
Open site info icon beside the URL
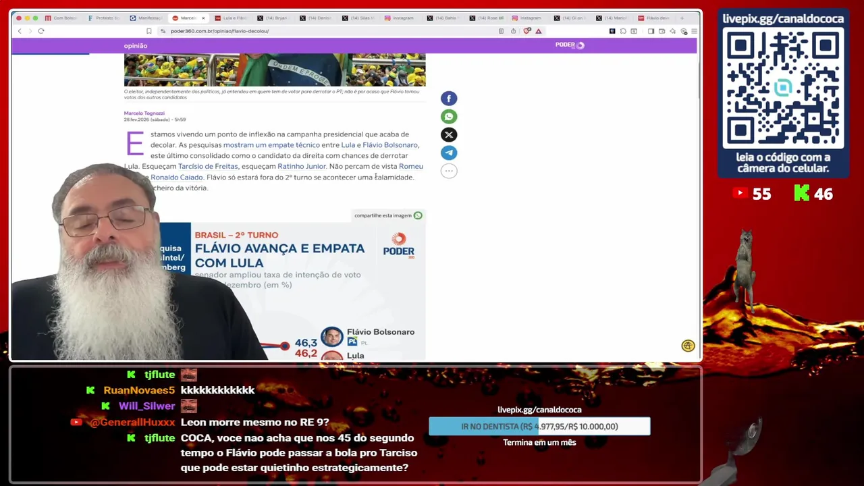163,31
